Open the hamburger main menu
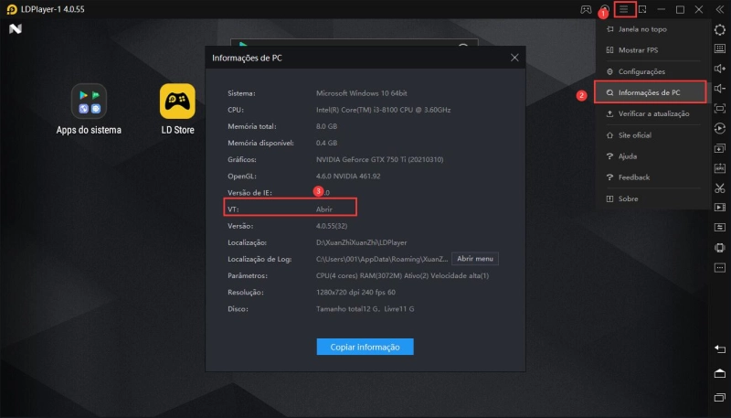 (625, 10)
